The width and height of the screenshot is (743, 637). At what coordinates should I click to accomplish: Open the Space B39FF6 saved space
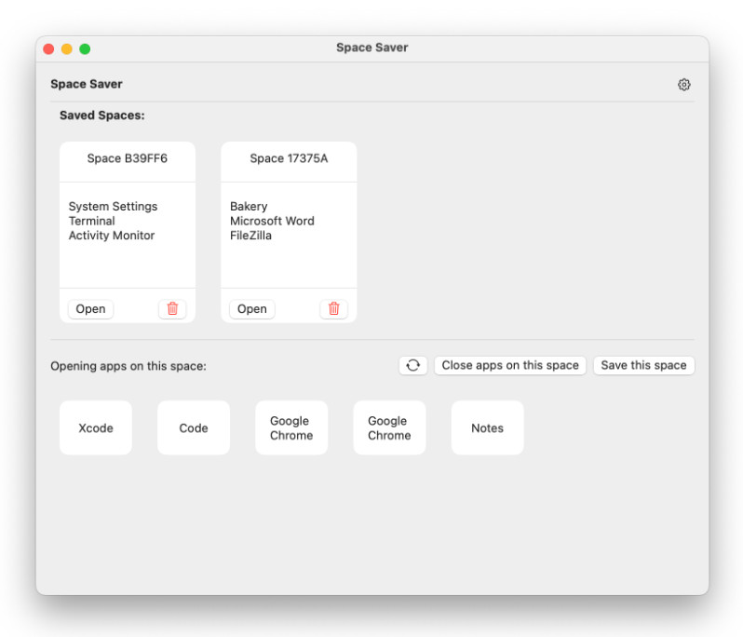tap(90, 309)
